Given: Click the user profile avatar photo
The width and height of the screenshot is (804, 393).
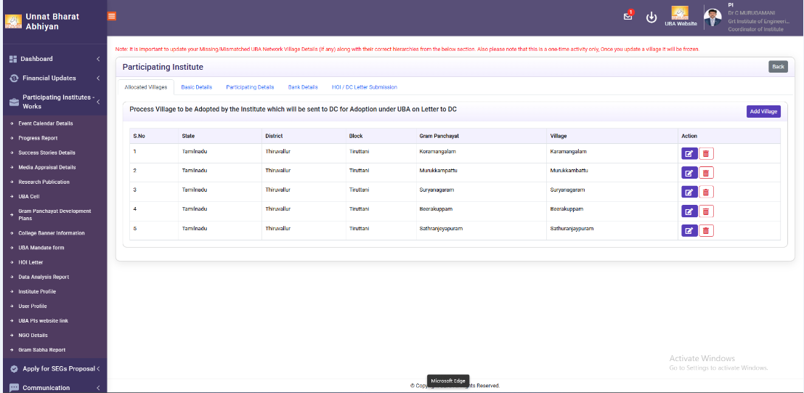Looking at the screenshot, I should (712, 17).
